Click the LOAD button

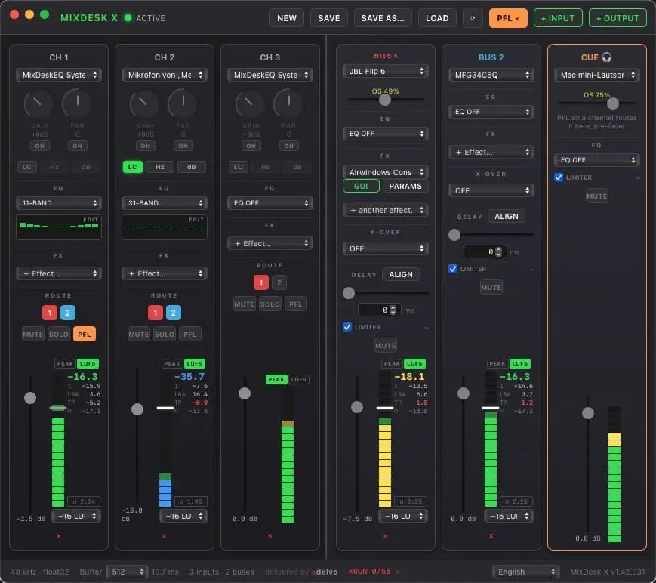coord(437,18)
